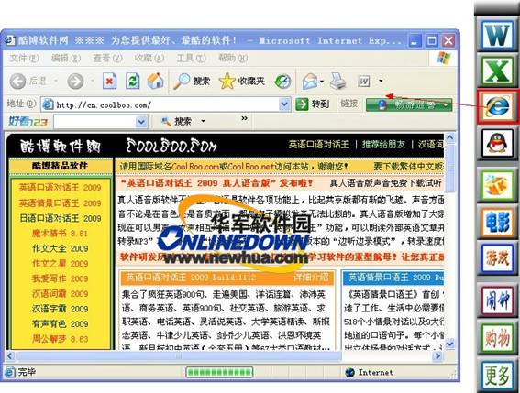Click horizontal scrollbar left arrow
This screenshot has width=520, height=393.
tap(10, 355)
